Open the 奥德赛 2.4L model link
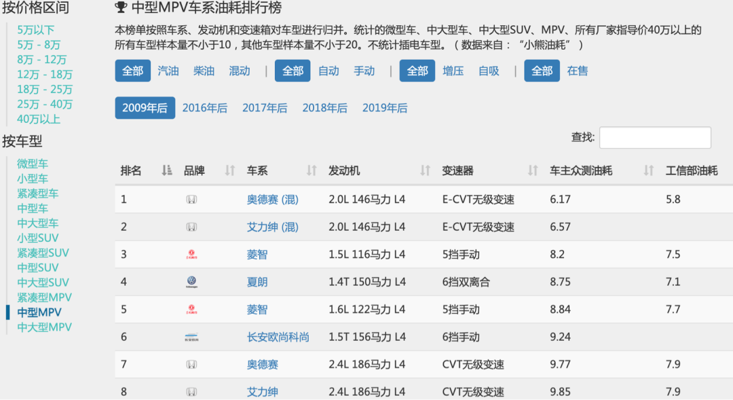The width and height of the screenshot is (733, 400). point(262,365)
